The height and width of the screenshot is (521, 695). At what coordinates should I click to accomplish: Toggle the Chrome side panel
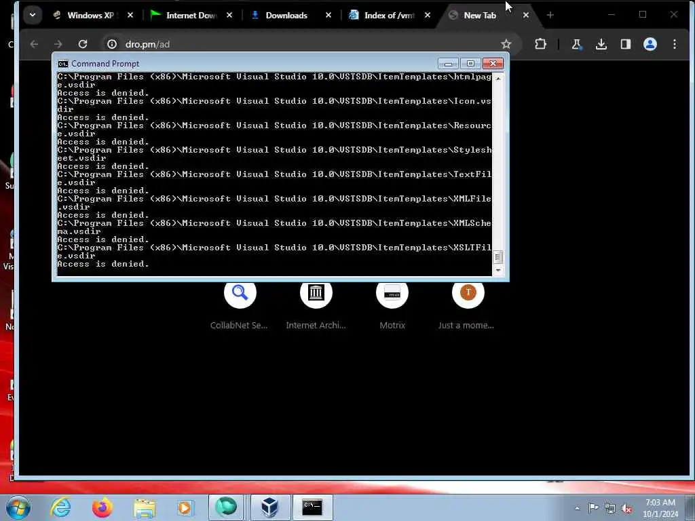[x=625, y=44]
